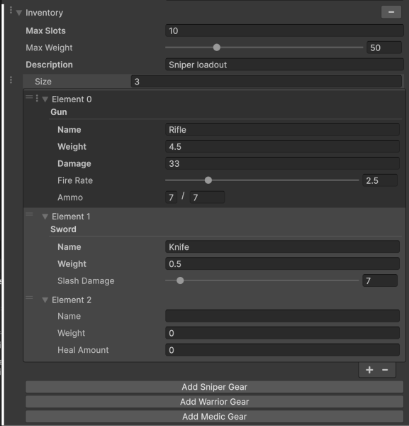Open the Size row context menu dots
Image resolution: width=409 pixels, height=426 pixels.
click(x=11, y=80)
